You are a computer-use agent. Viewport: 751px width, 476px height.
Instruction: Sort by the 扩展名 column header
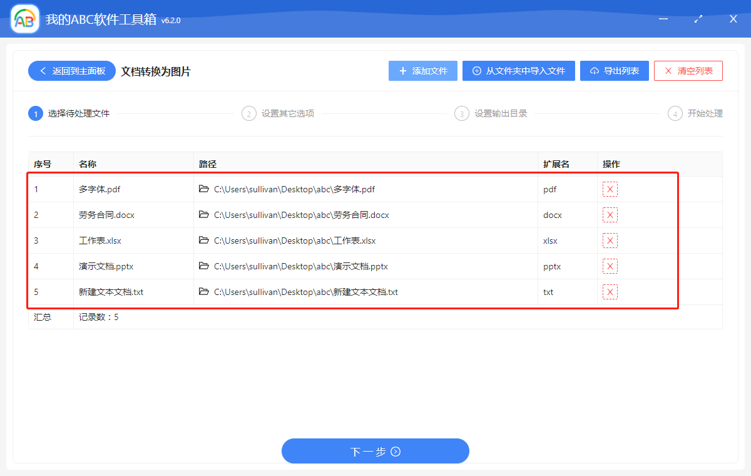[x=556, y=164]
